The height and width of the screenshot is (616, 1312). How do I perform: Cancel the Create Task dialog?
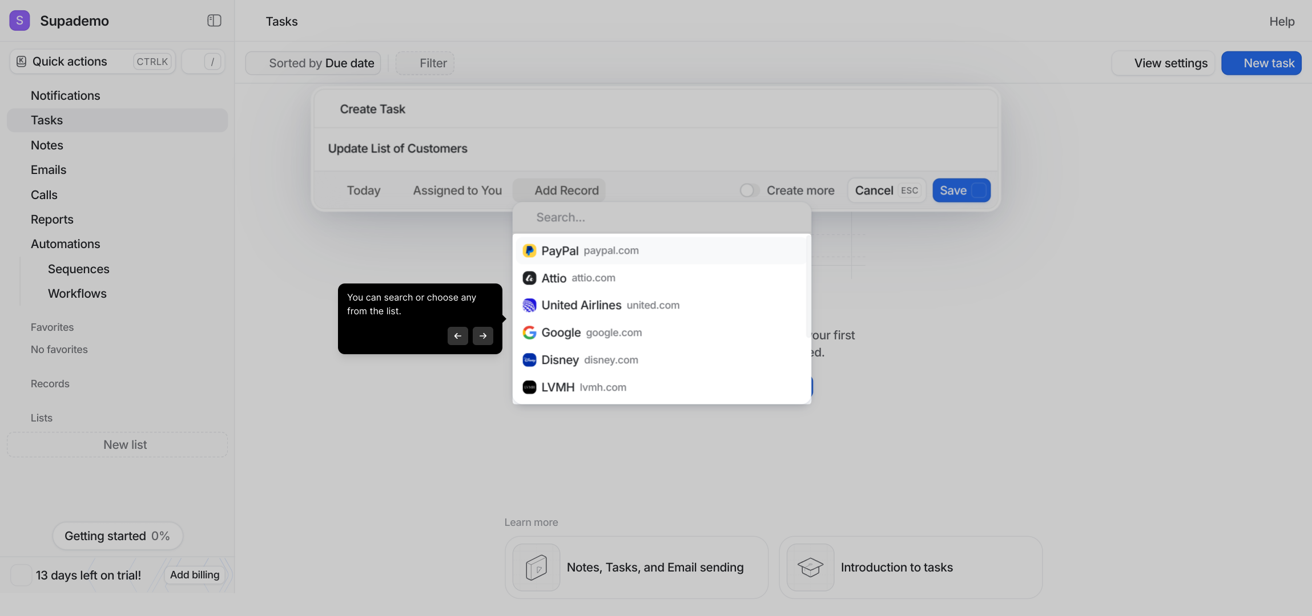point(887,191)
